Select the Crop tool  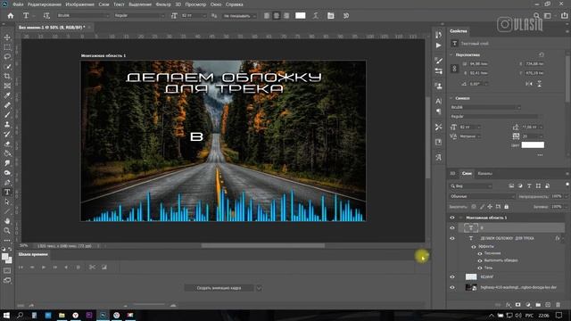[x=7, y=76]
